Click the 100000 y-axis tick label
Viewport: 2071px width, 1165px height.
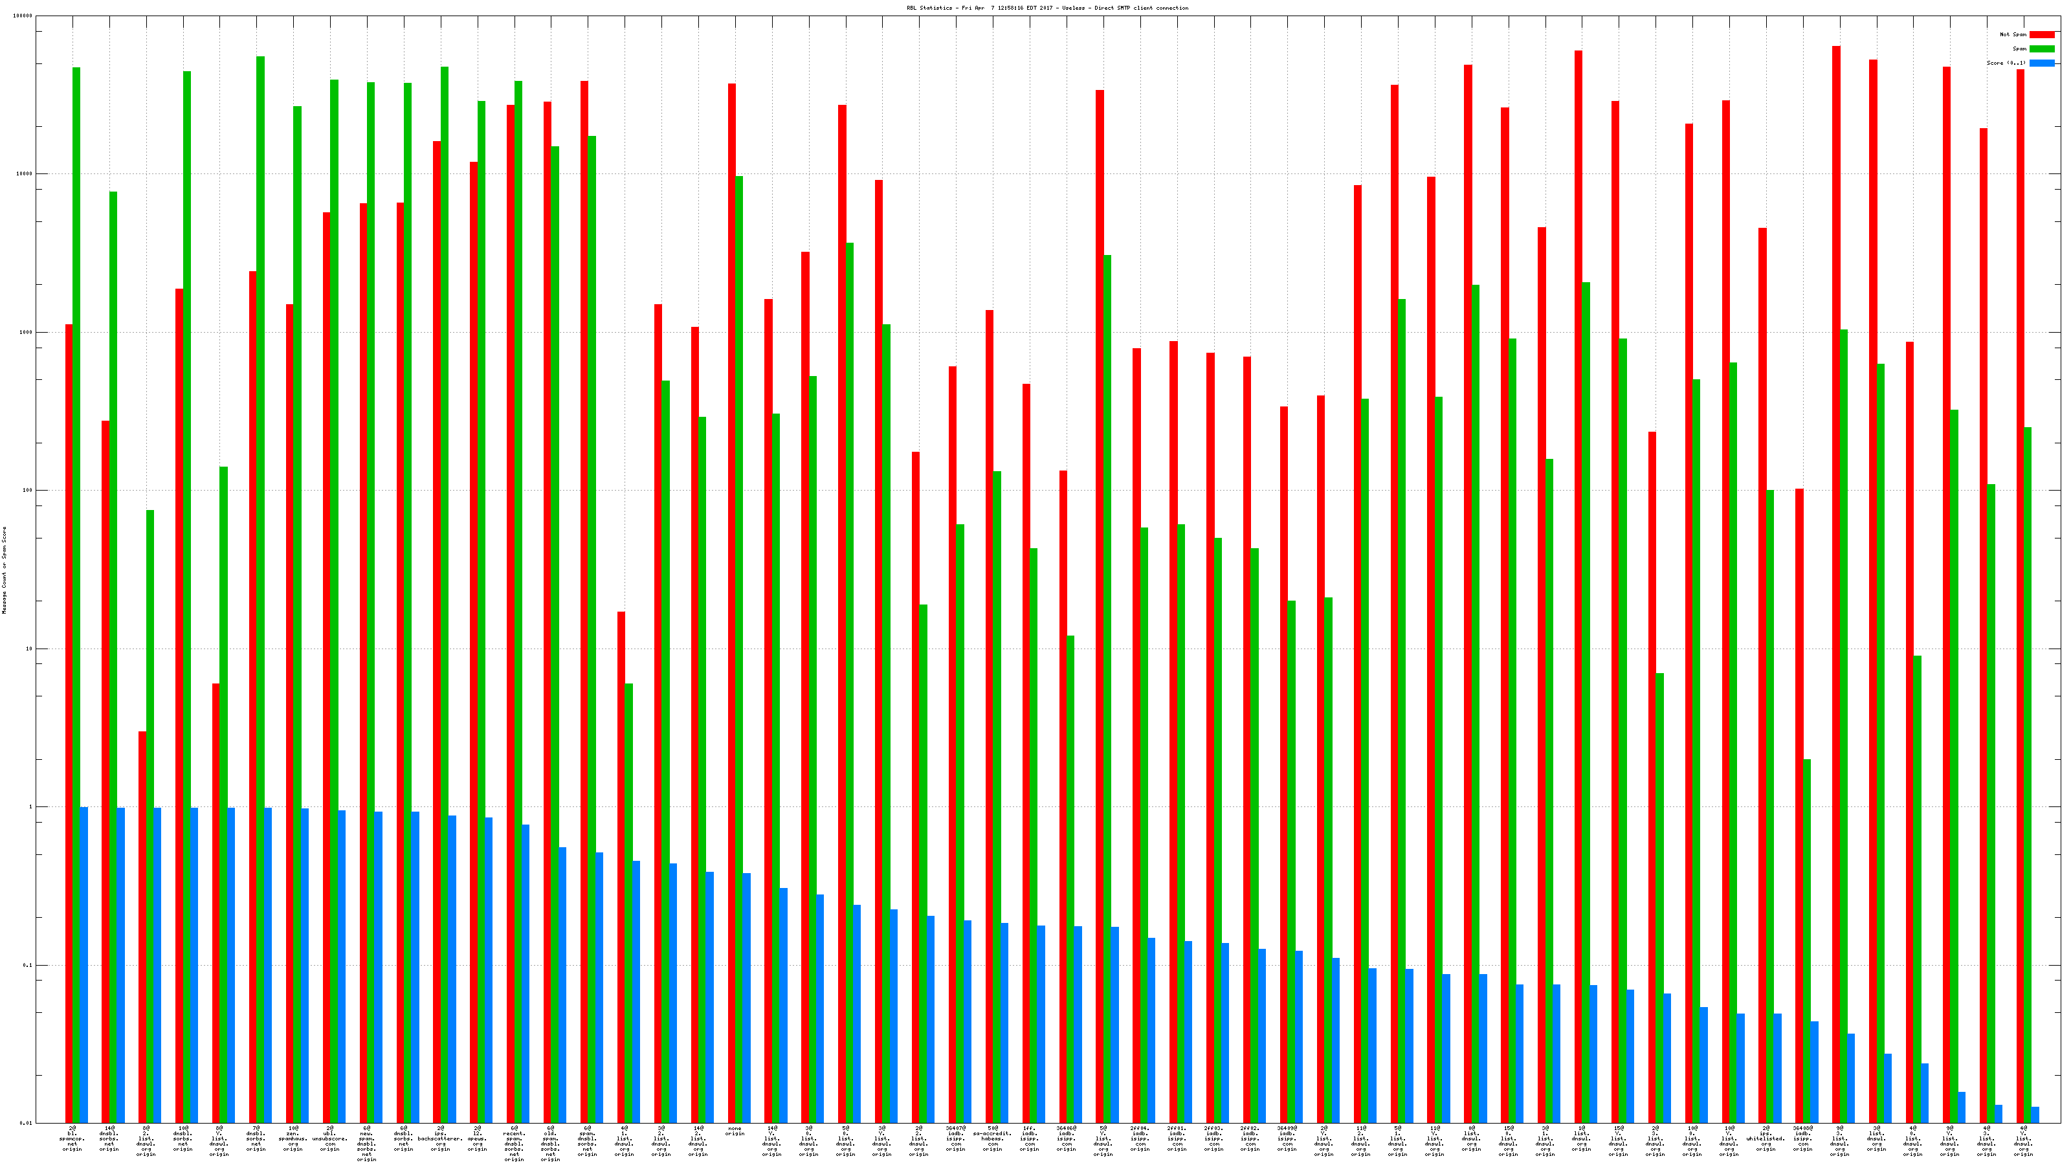pyautogui.click(x=23, y=16)
